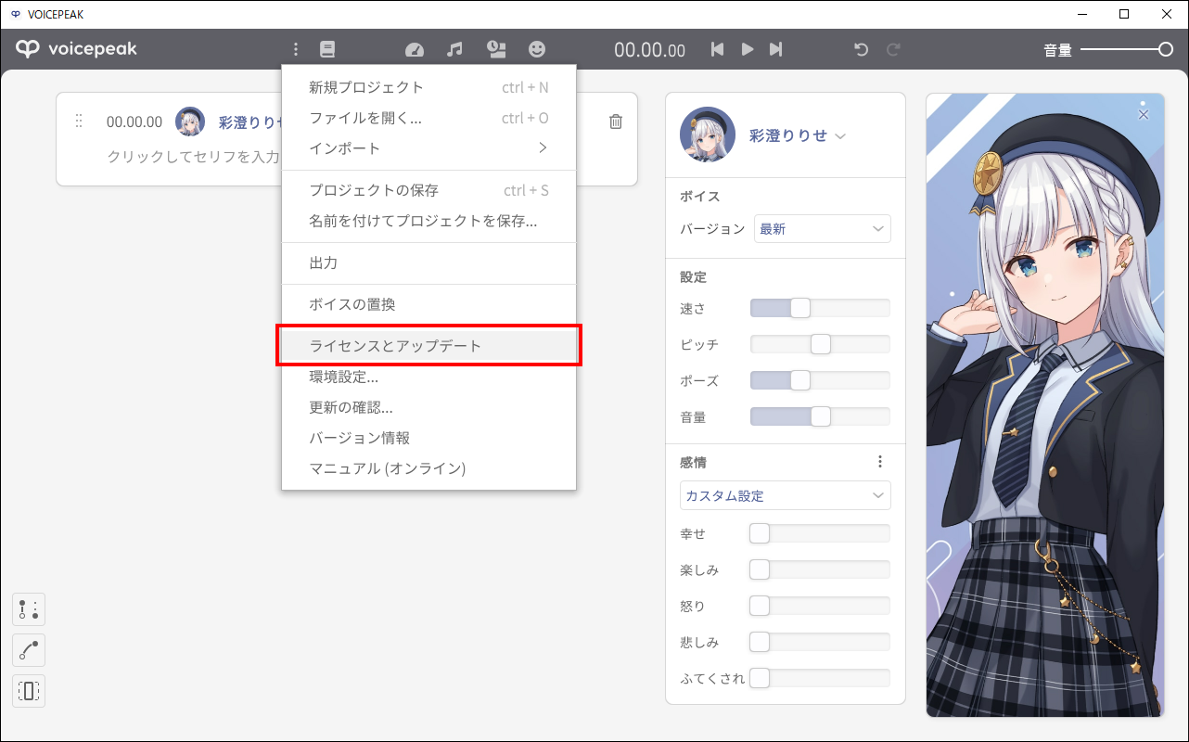Click the dotted-line tool icon at bottom left

coord(29,609)
